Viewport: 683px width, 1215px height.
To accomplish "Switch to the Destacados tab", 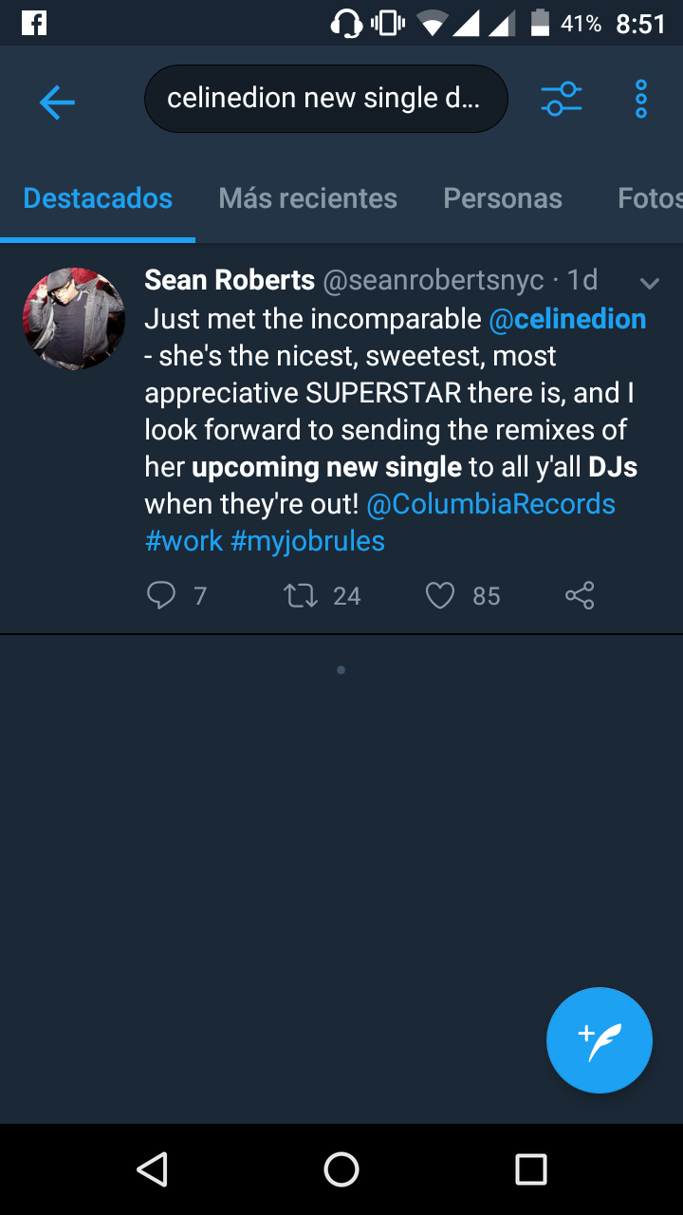I will point(98,198).
